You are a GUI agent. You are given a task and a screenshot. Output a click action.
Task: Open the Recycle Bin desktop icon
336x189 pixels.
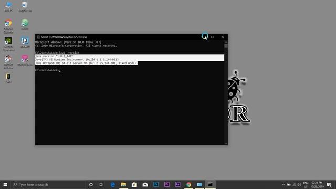pos(25,6)
